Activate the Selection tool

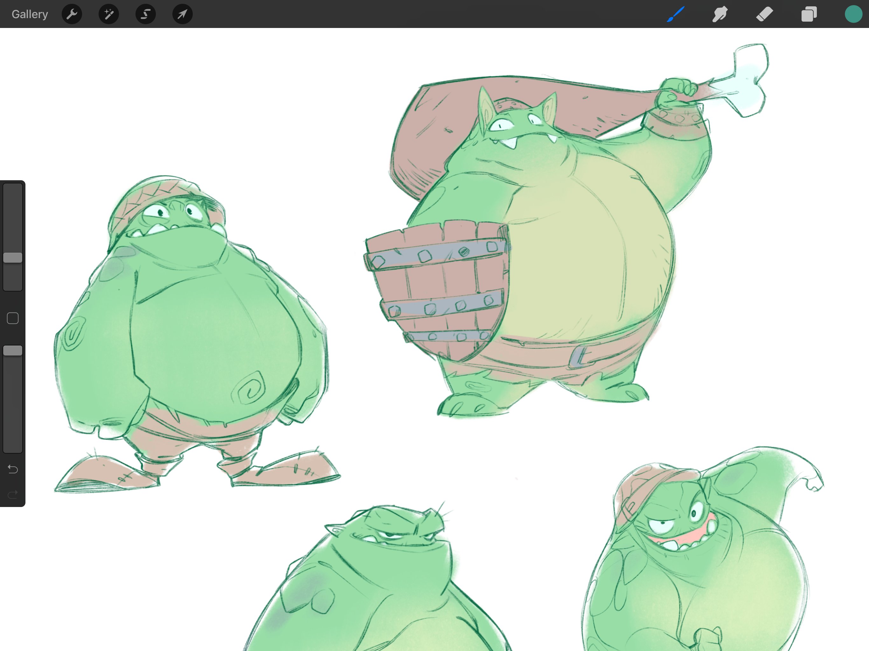coord(146,14)
